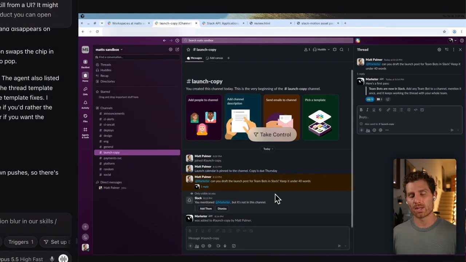Screen dimensions: 466x262
Task: Open history clock icon in top bar
Action: (x=177, y=40)
